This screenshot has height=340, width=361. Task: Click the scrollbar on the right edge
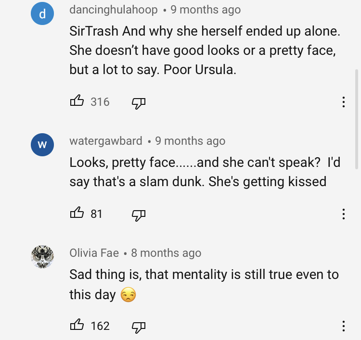click(x=357, y=118)
